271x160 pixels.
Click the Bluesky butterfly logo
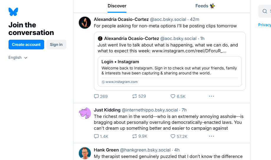(13, 12)
